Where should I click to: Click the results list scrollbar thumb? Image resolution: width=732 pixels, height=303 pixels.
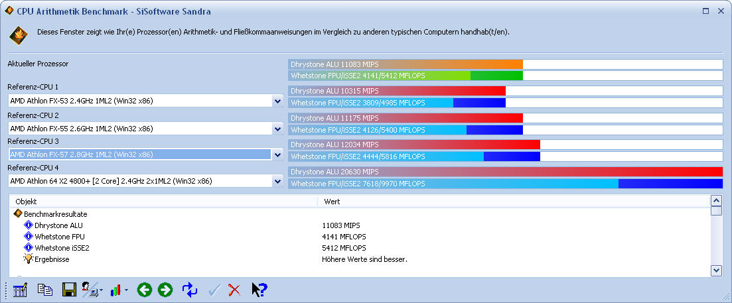[716, 210]
